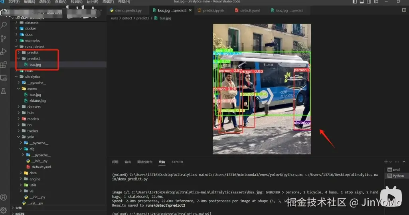
Task: Switch to default.yaml editor tab
Action: pos(247,10)
